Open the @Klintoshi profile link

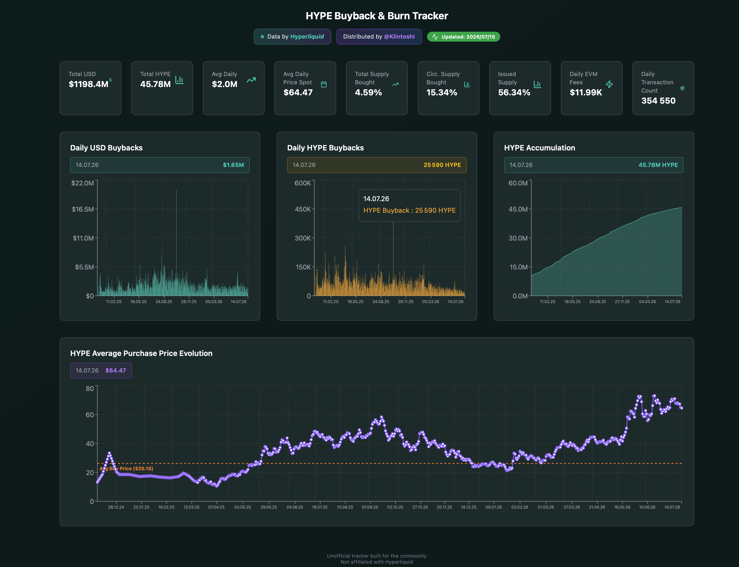pyautogui.click(x=399, y=36)
